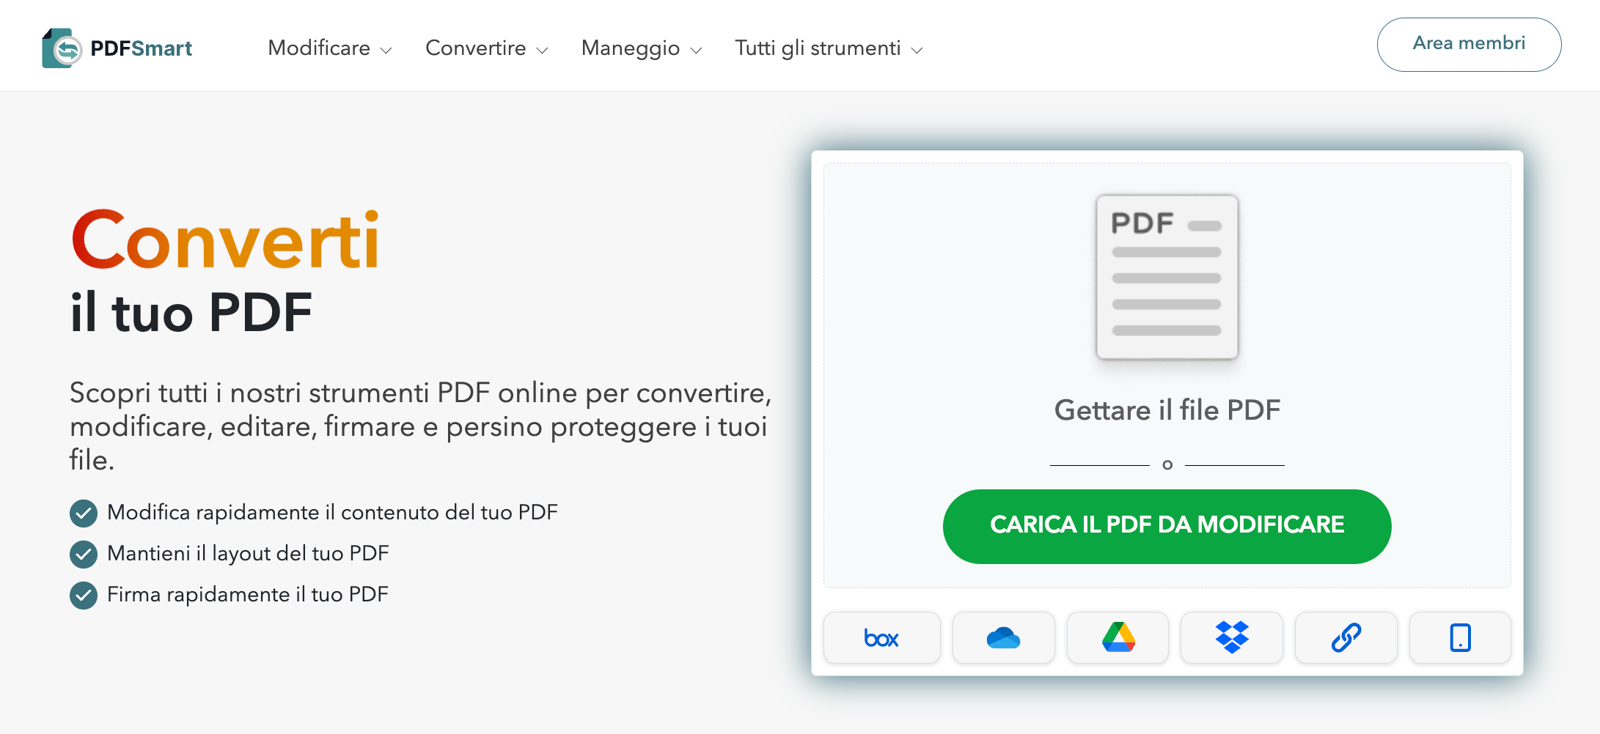
Task: Click the PDFSmart logo
Action: tap(120, 45)
